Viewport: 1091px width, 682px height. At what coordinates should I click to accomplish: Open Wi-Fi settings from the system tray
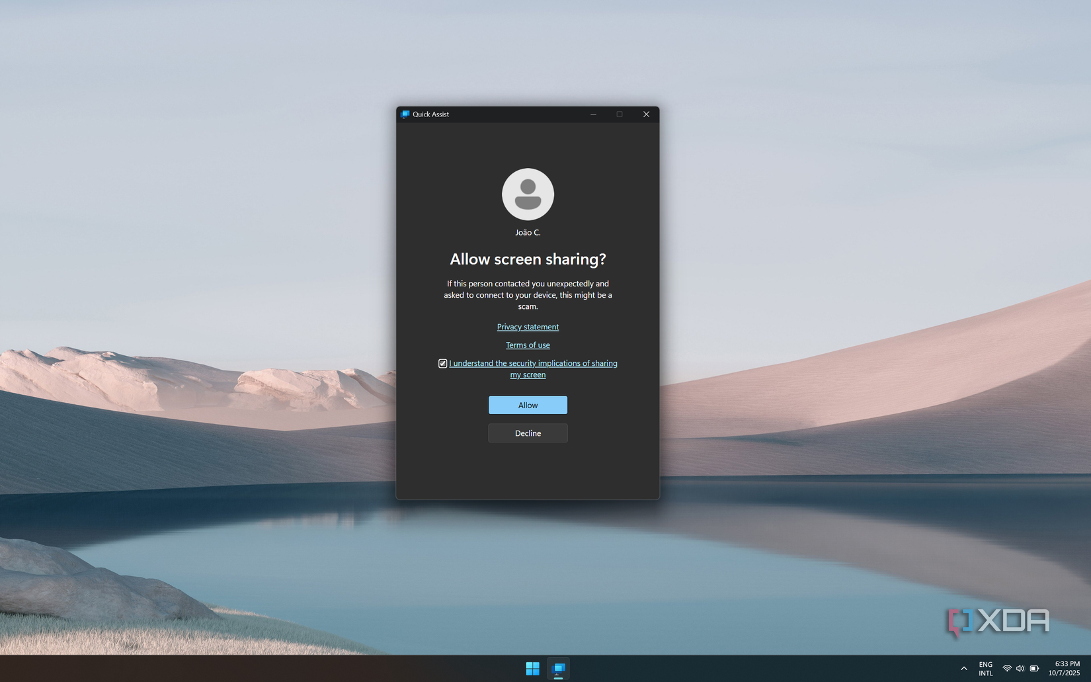click(1006, 668)
